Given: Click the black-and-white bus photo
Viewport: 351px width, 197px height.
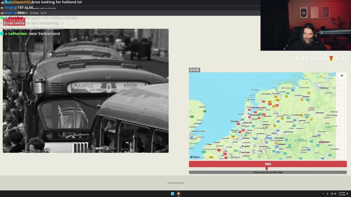Looking at the screenshot, I should click(x=86, y=91).
